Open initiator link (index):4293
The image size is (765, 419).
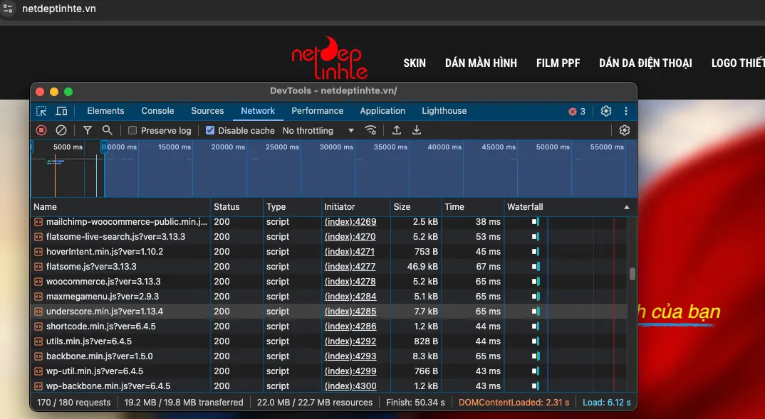350,356
